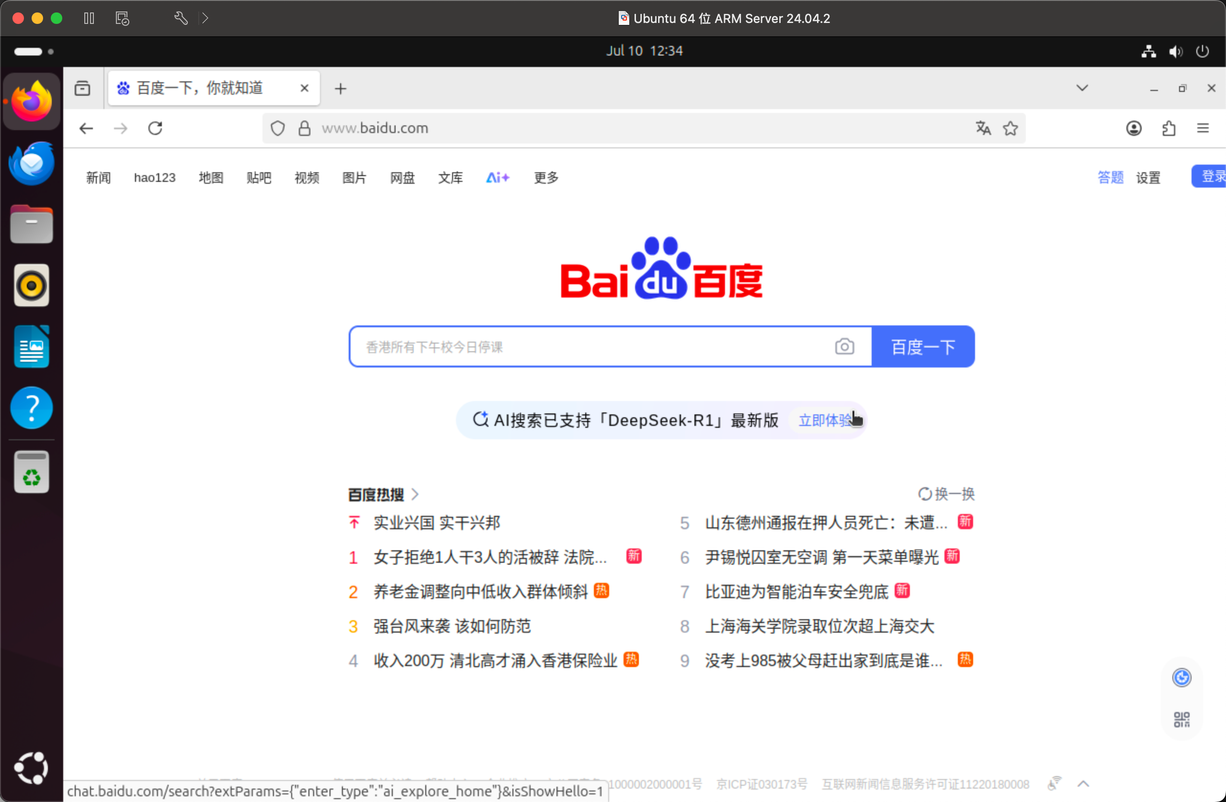Refresh hot searches with 换一换
Image resolution: width=1226 pixels, height=802 pixels.
pyautogui.click(x=947, y=494)
